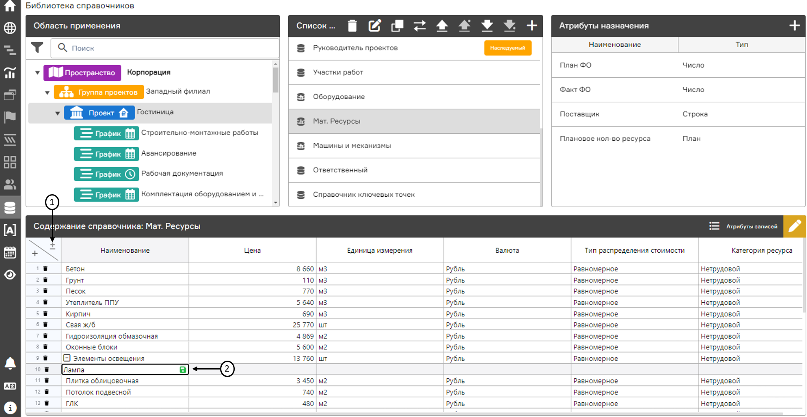807x417 pixels.
Task: Open the dashboard grid icon in the sidebar
Action: pyautogui.click(x=10, y=162)
